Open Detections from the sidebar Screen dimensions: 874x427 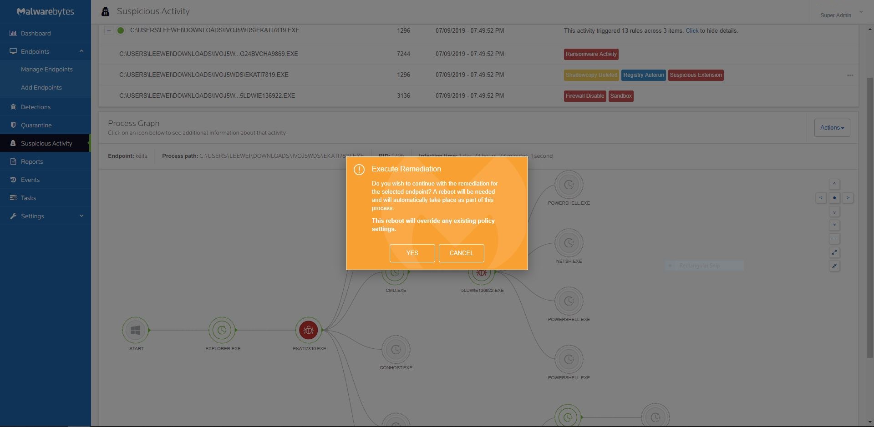tap(36, 107)
